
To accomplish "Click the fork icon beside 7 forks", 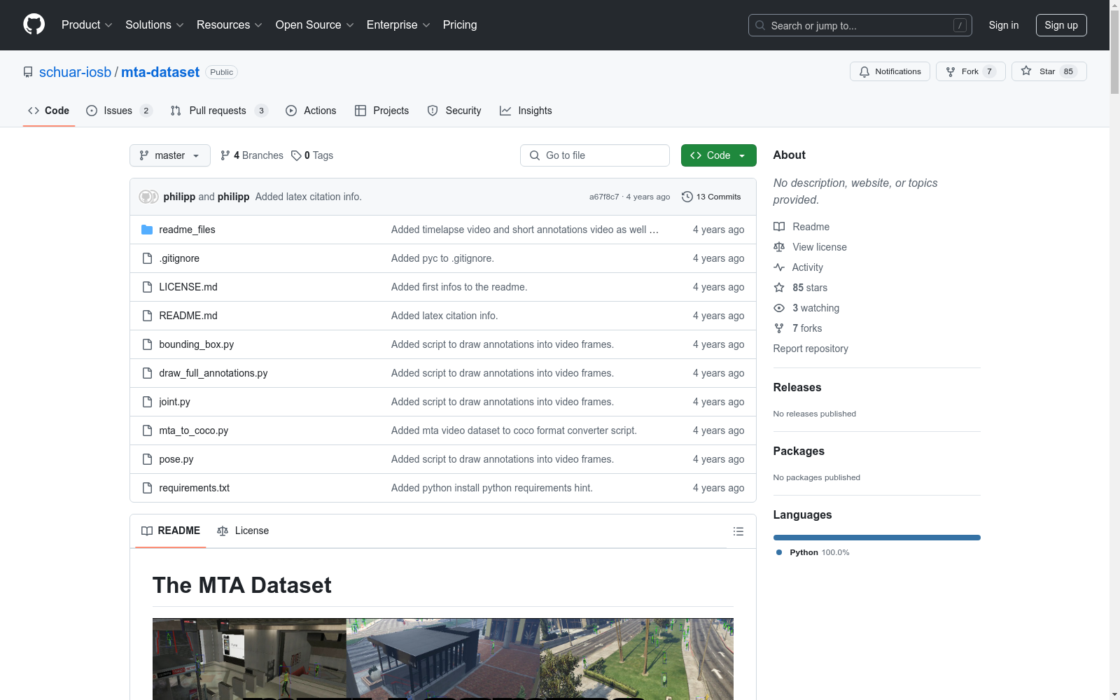I will point(779,328).
